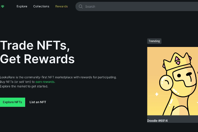Click the text 'Explore the market to get started.'
Image resolution: width=198 pixels, height=132 pixels.
[x=24, y=86]
